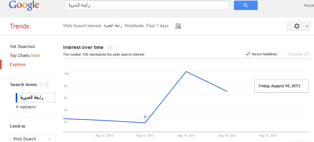The width and height of the screenshot is (314, 142).
Task: Click the plus icon to add term
Action: [x=17, y=107]
